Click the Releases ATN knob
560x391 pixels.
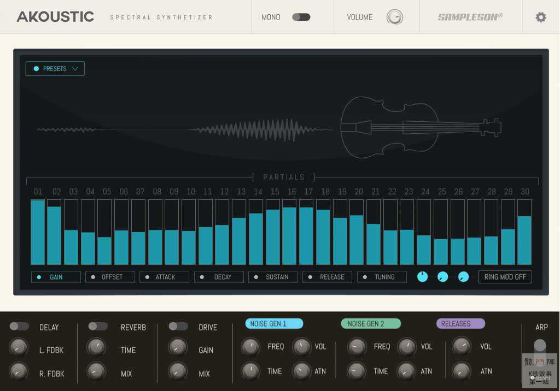pyautogui.click(x=462, y=371)
